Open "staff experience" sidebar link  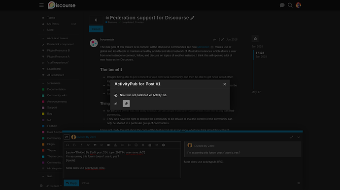[x=58, y=63]
